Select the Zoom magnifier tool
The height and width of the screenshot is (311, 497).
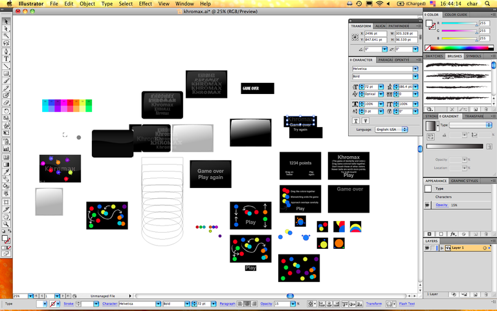tap(6, 224)
